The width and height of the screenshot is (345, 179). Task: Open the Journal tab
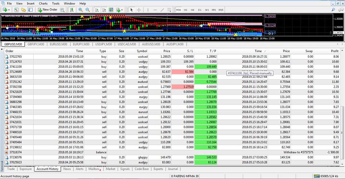pyautogui.click(x=173, y=169)
